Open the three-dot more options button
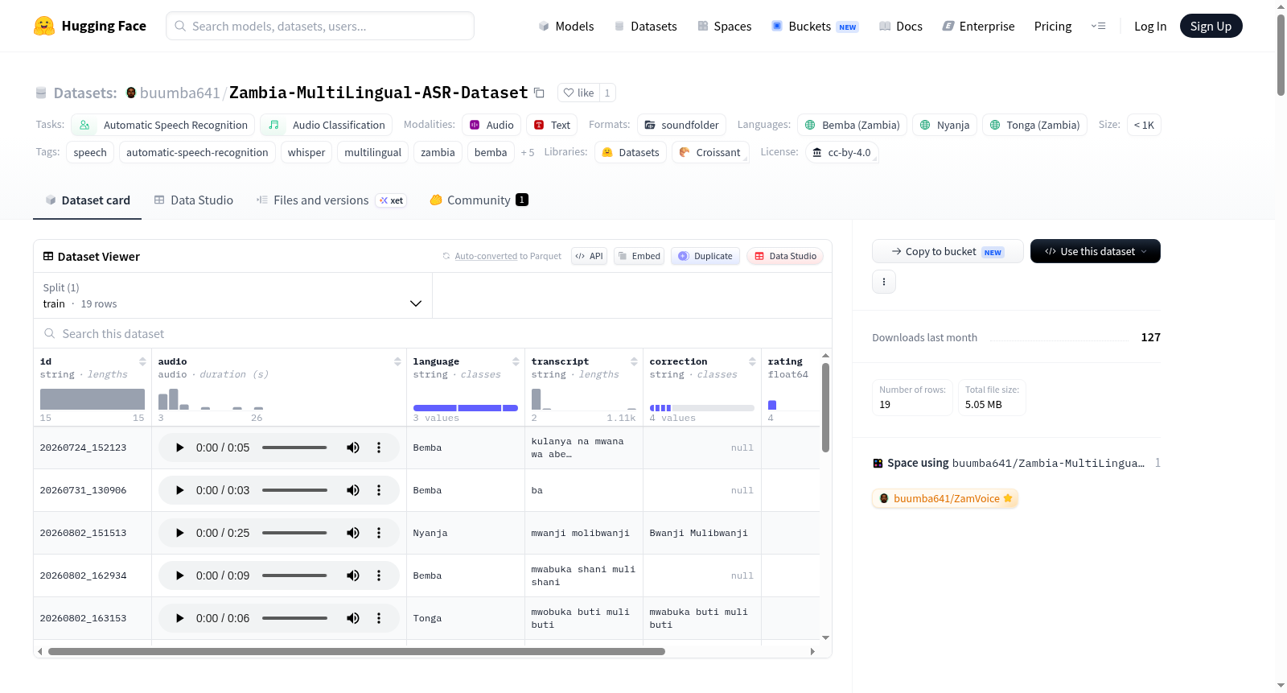This screenshot has width=1287, height=693. coord(884,282)
